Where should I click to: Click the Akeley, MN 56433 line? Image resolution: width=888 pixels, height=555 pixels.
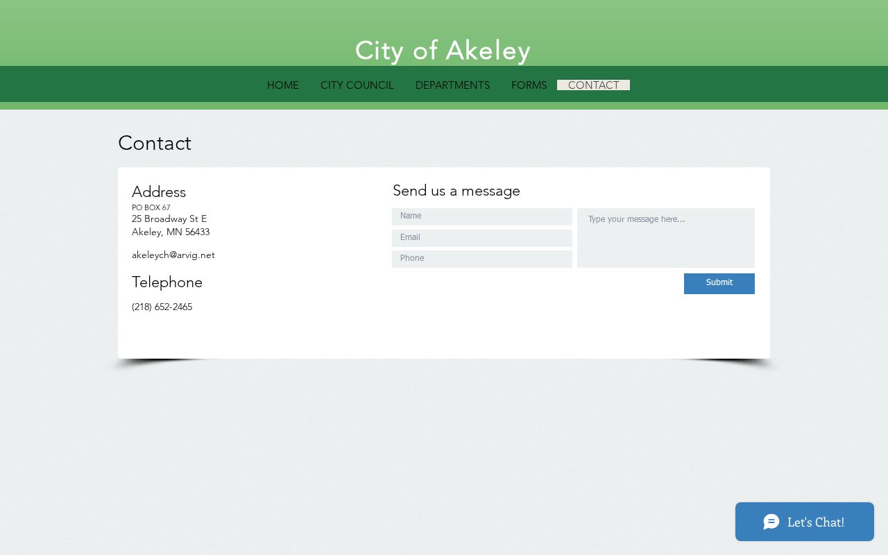171,232
